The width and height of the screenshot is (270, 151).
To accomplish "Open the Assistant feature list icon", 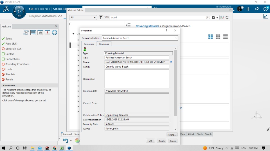I will coord(33,32).
